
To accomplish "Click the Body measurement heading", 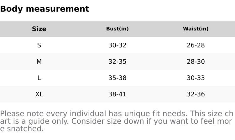I will coord(44,9).
